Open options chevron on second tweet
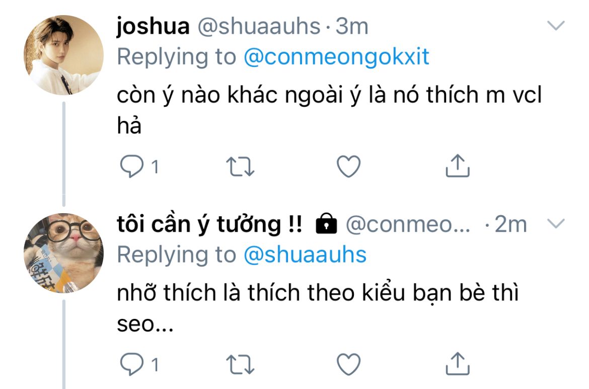 click(556, 224)
